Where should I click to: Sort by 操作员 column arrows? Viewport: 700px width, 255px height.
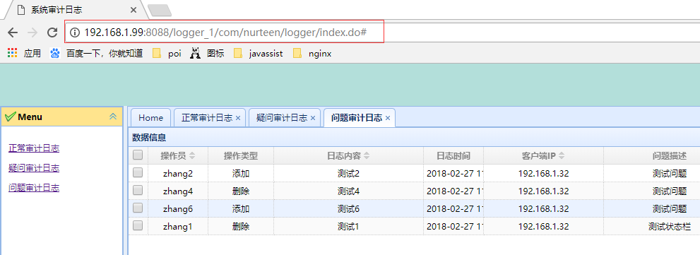tap(192, 156)
